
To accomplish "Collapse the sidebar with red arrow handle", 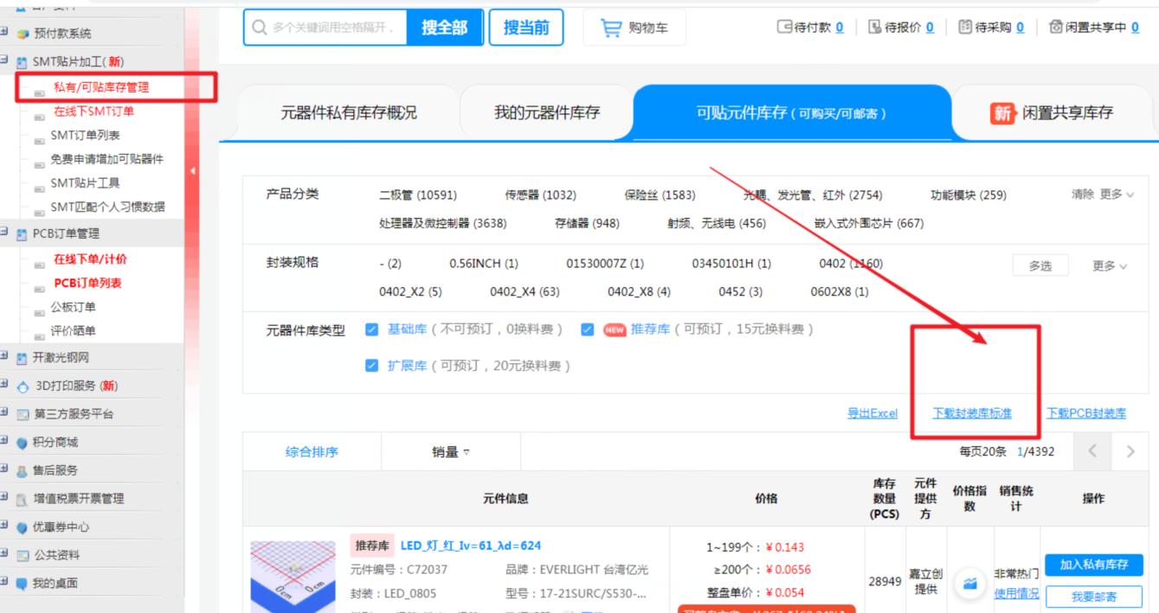I will tap(192, 171).
